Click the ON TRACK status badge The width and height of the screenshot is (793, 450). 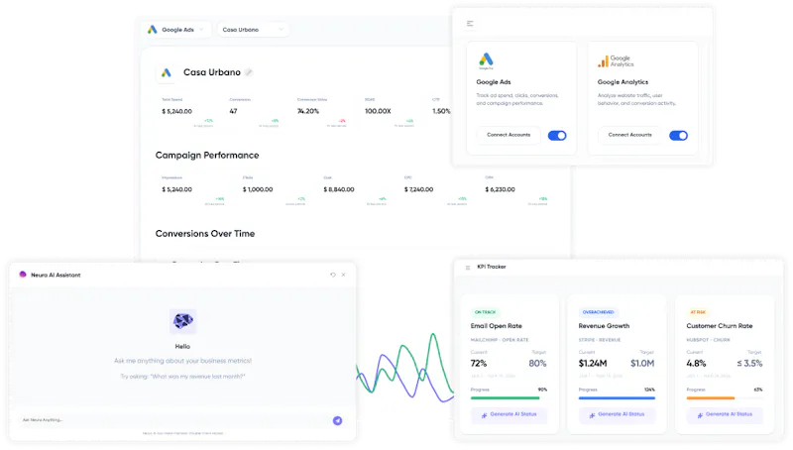coord(485,312)
